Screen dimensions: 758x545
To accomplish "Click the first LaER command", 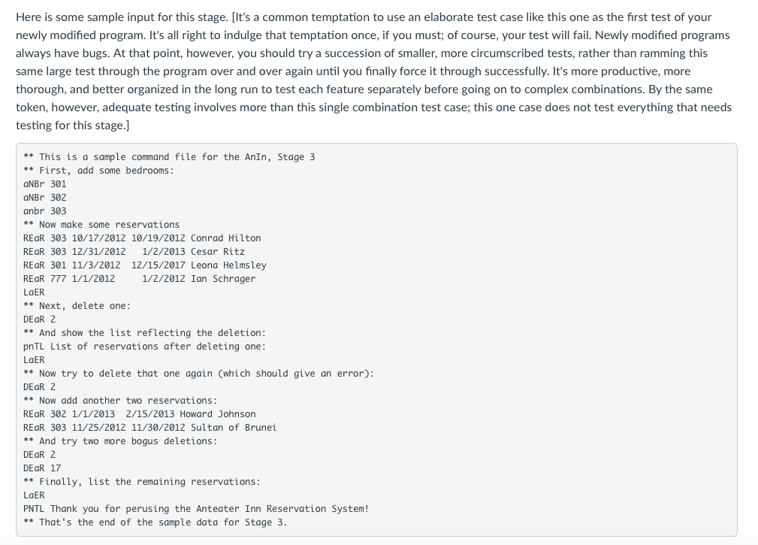I will (34, 292).
